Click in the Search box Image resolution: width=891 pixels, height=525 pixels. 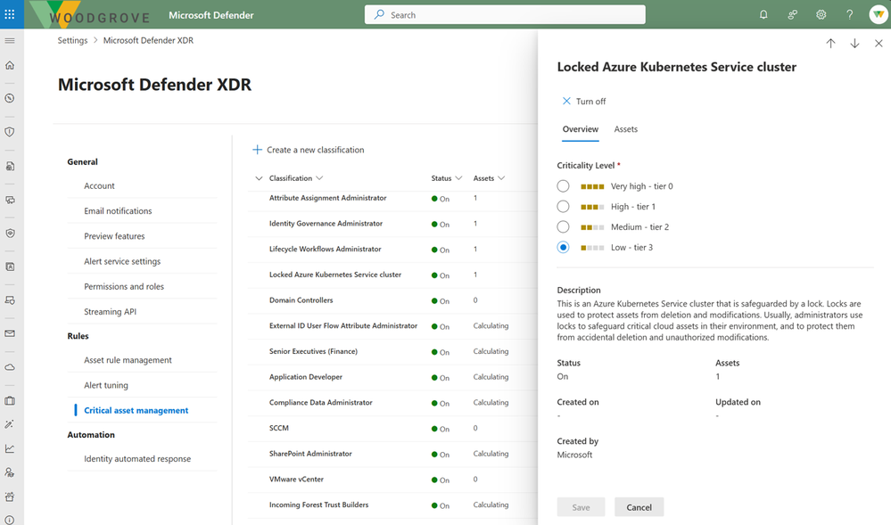pyautogui.click(x=505, y=15)
